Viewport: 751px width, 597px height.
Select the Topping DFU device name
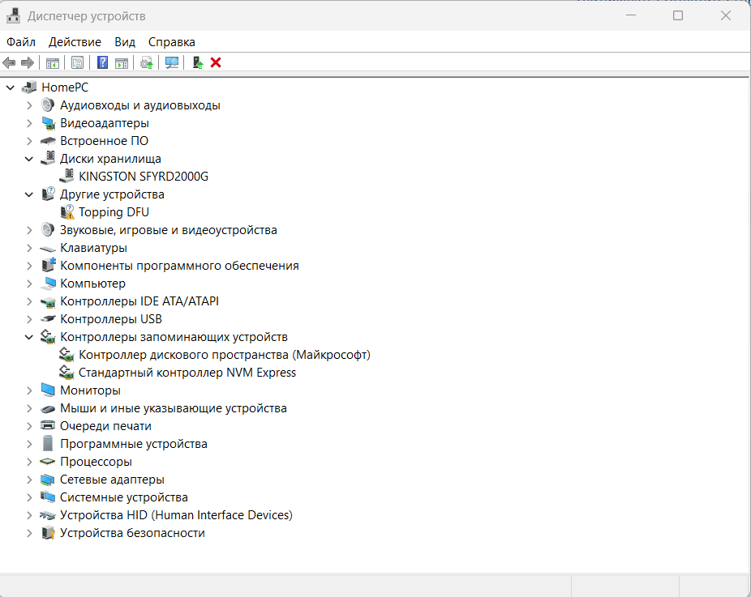tap(114, 212)
